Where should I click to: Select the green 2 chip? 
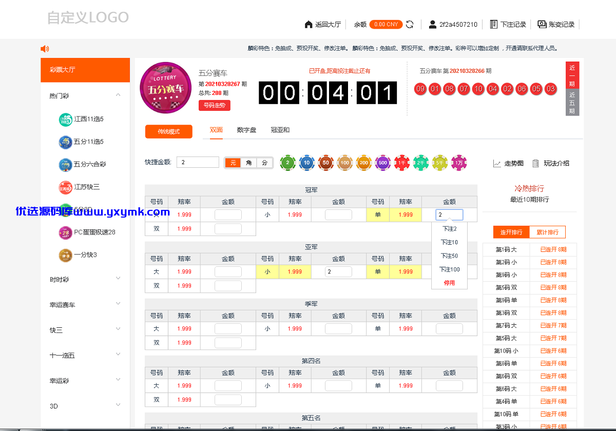coord(288,163)
